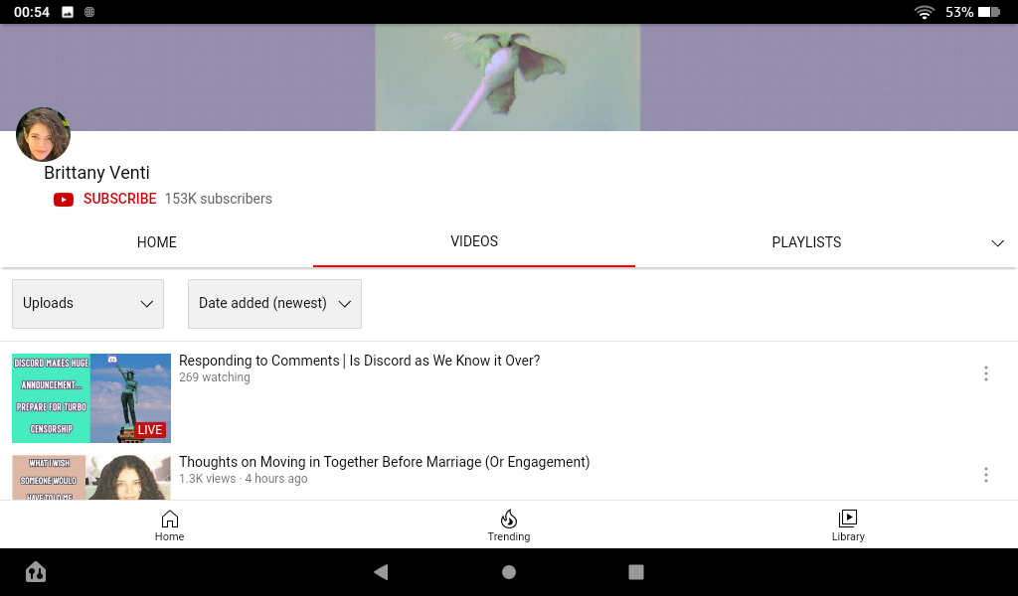Open the Discord live stream thumbnail
This screenshot has width=1018, height=596.
[x=91, y=398]
